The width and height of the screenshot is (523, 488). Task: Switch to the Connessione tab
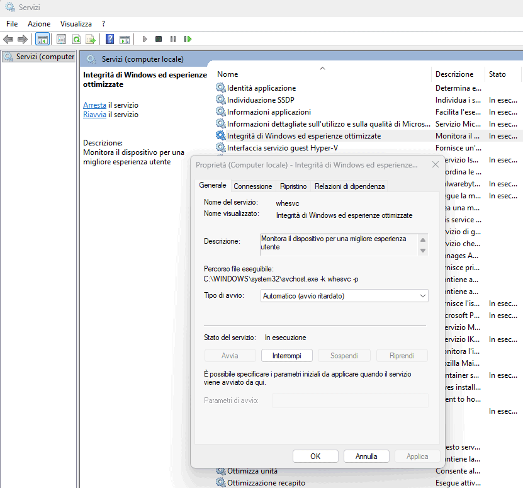click(253, 186)
